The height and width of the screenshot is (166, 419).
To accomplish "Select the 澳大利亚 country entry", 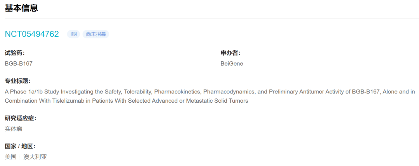I will pyautogui.click(x=35, y=157).
